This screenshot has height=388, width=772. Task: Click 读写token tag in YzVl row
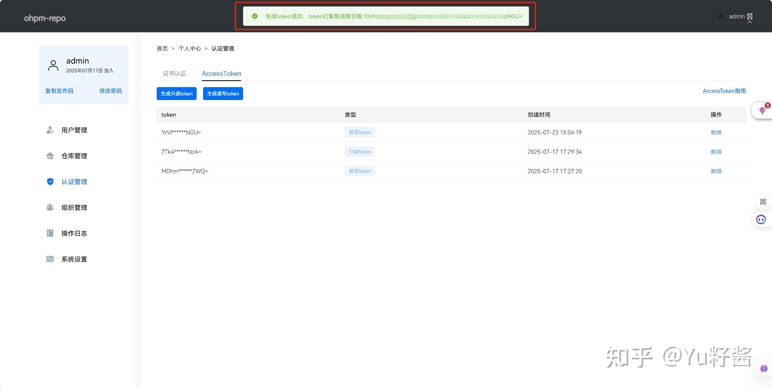[x=360, y=132]
